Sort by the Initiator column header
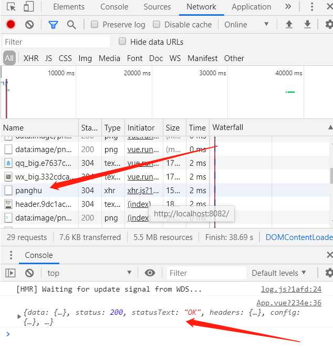 point(144,127)
